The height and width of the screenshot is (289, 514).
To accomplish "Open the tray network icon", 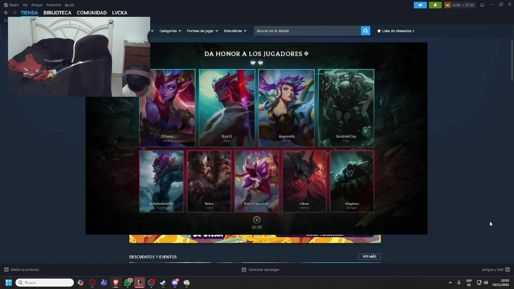I will click(479, 283).
